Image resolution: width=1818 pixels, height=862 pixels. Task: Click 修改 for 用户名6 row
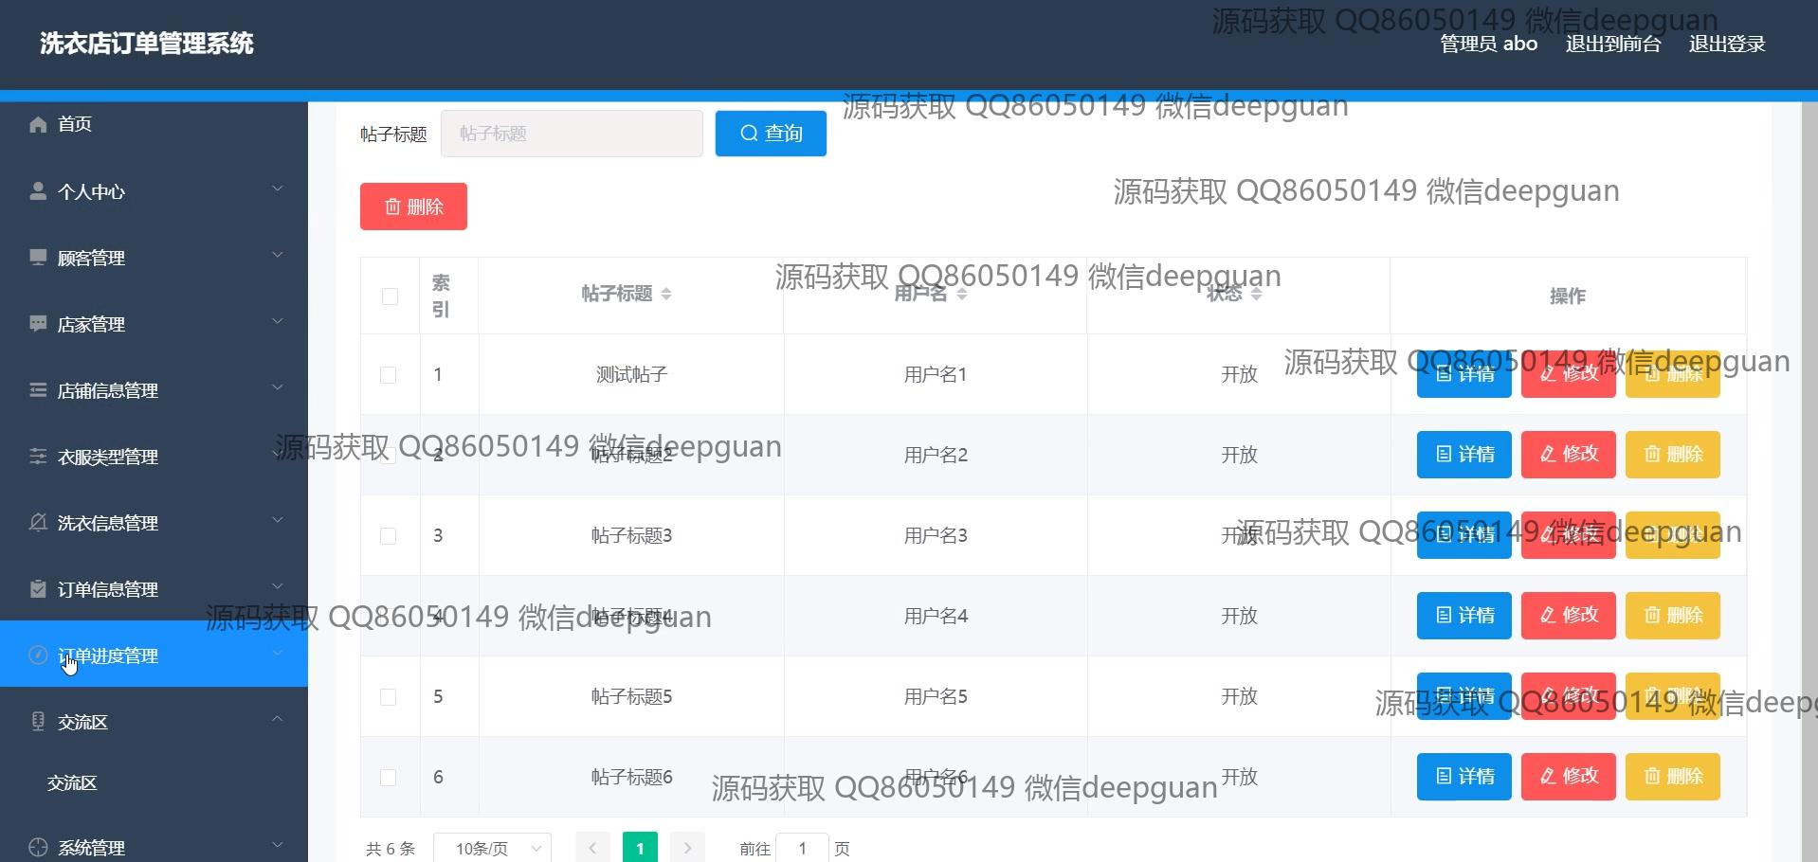point(1568,777)
